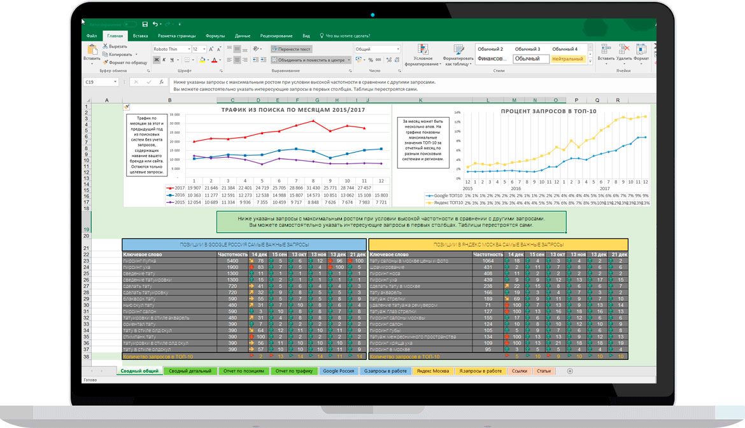Click the add new sheet plus button

(570, 371)
